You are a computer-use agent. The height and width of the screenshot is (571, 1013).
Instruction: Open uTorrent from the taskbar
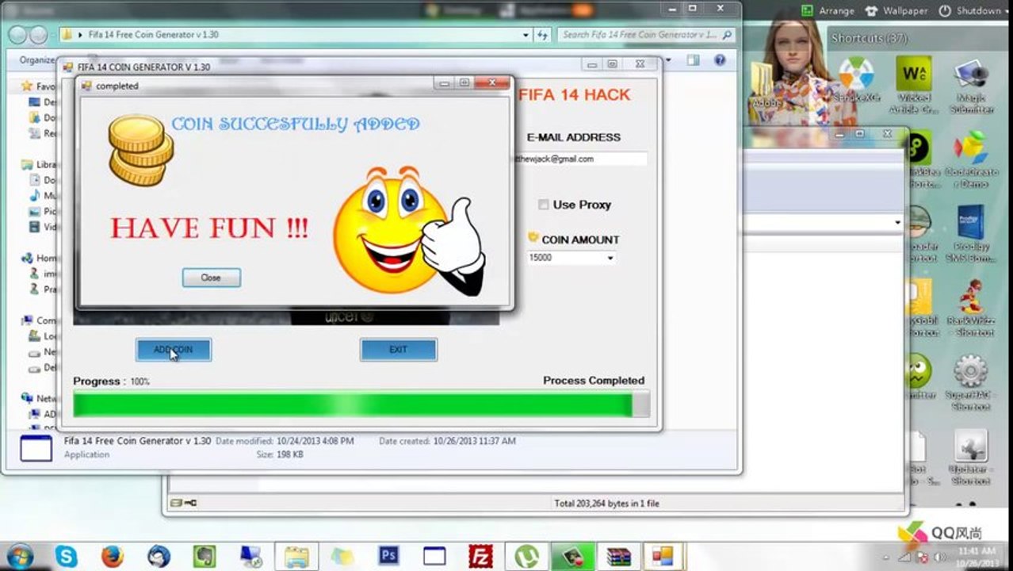(526, 557)
